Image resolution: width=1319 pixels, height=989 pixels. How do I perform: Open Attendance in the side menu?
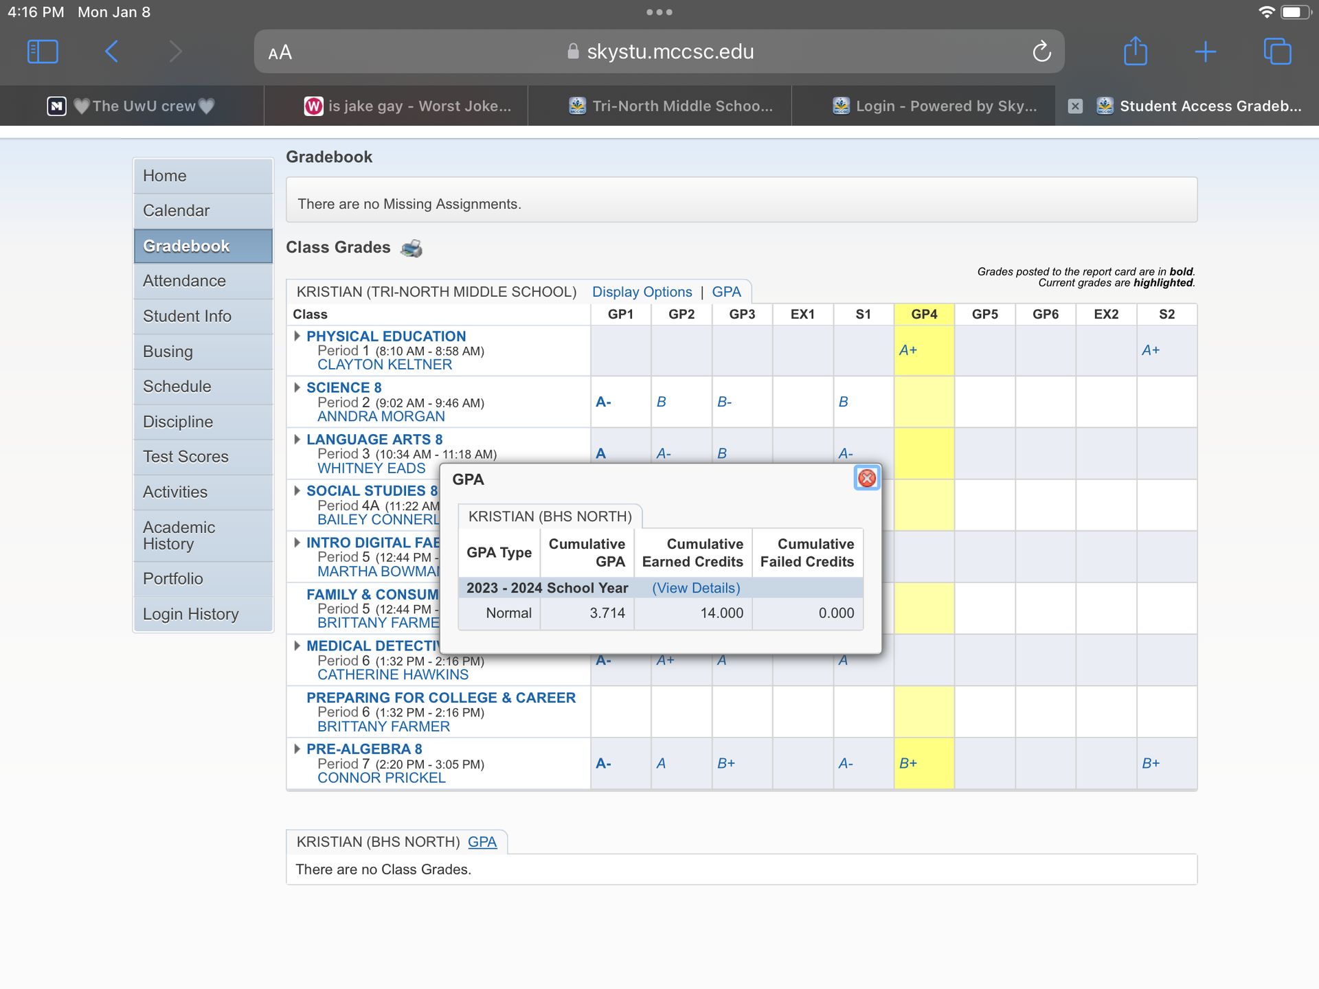click(x=184, y=281)
